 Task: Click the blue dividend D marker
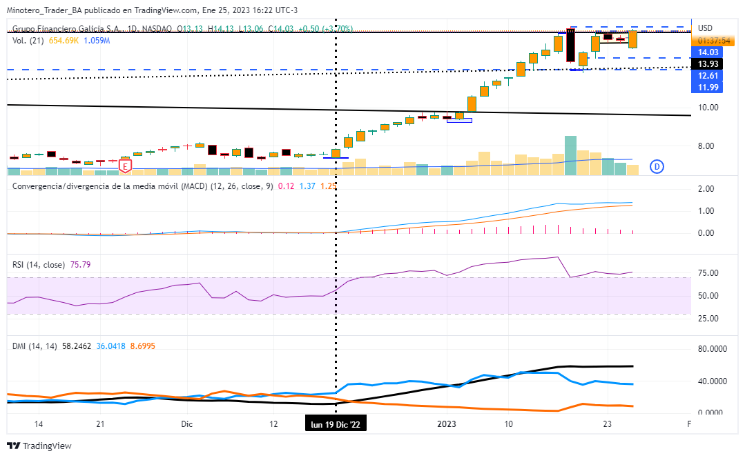click(657, 166)
